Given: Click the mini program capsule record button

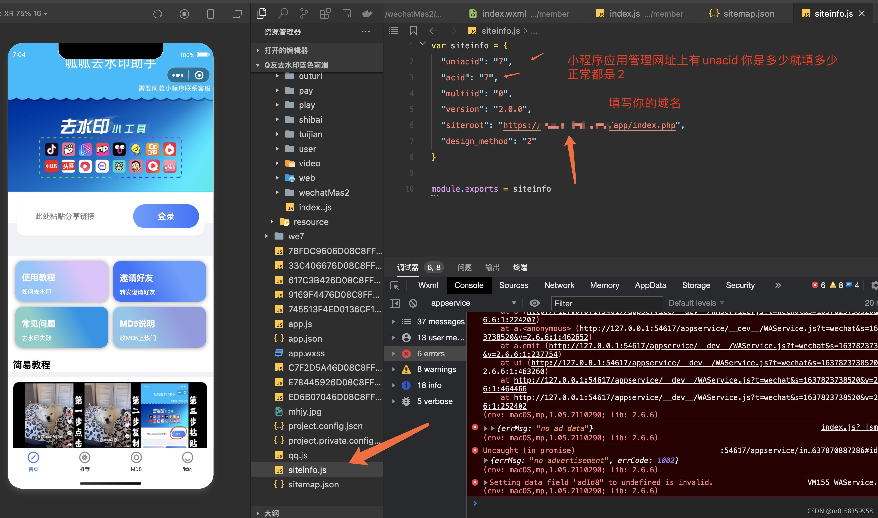Looking at the screenshot, I should [199, 75].
